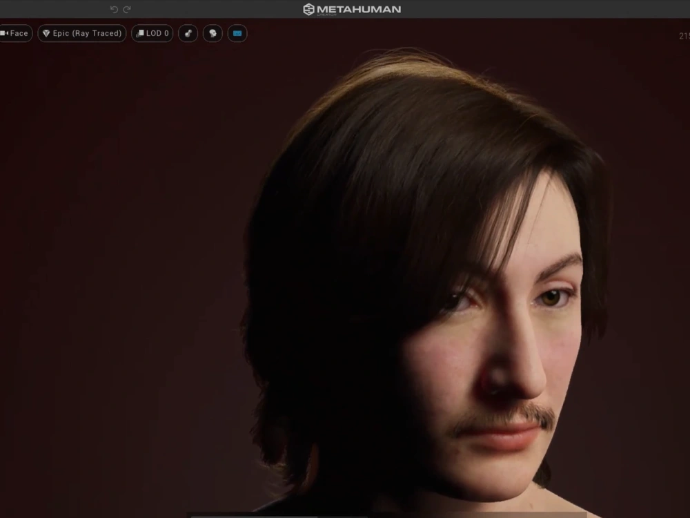The image size is (690, 518).
Task: Redo the last change
Action: coord(128,10)
